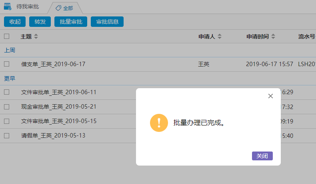The width and height of the screenshot is (316, 184).
Task: Check the 文件审批单_王英_2019-05-15 row checkbox
Action: point(7,121)
